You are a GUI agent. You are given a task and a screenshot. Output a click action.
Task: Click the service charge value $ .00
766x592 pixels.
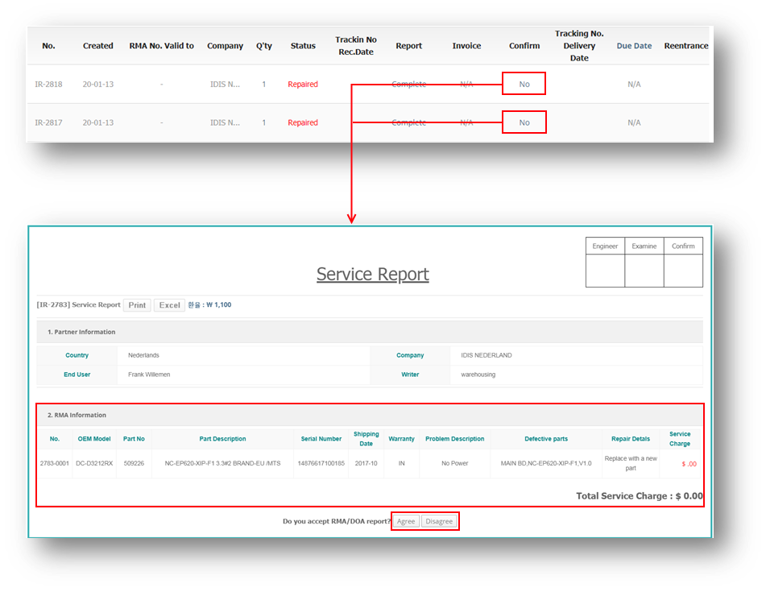689,464
